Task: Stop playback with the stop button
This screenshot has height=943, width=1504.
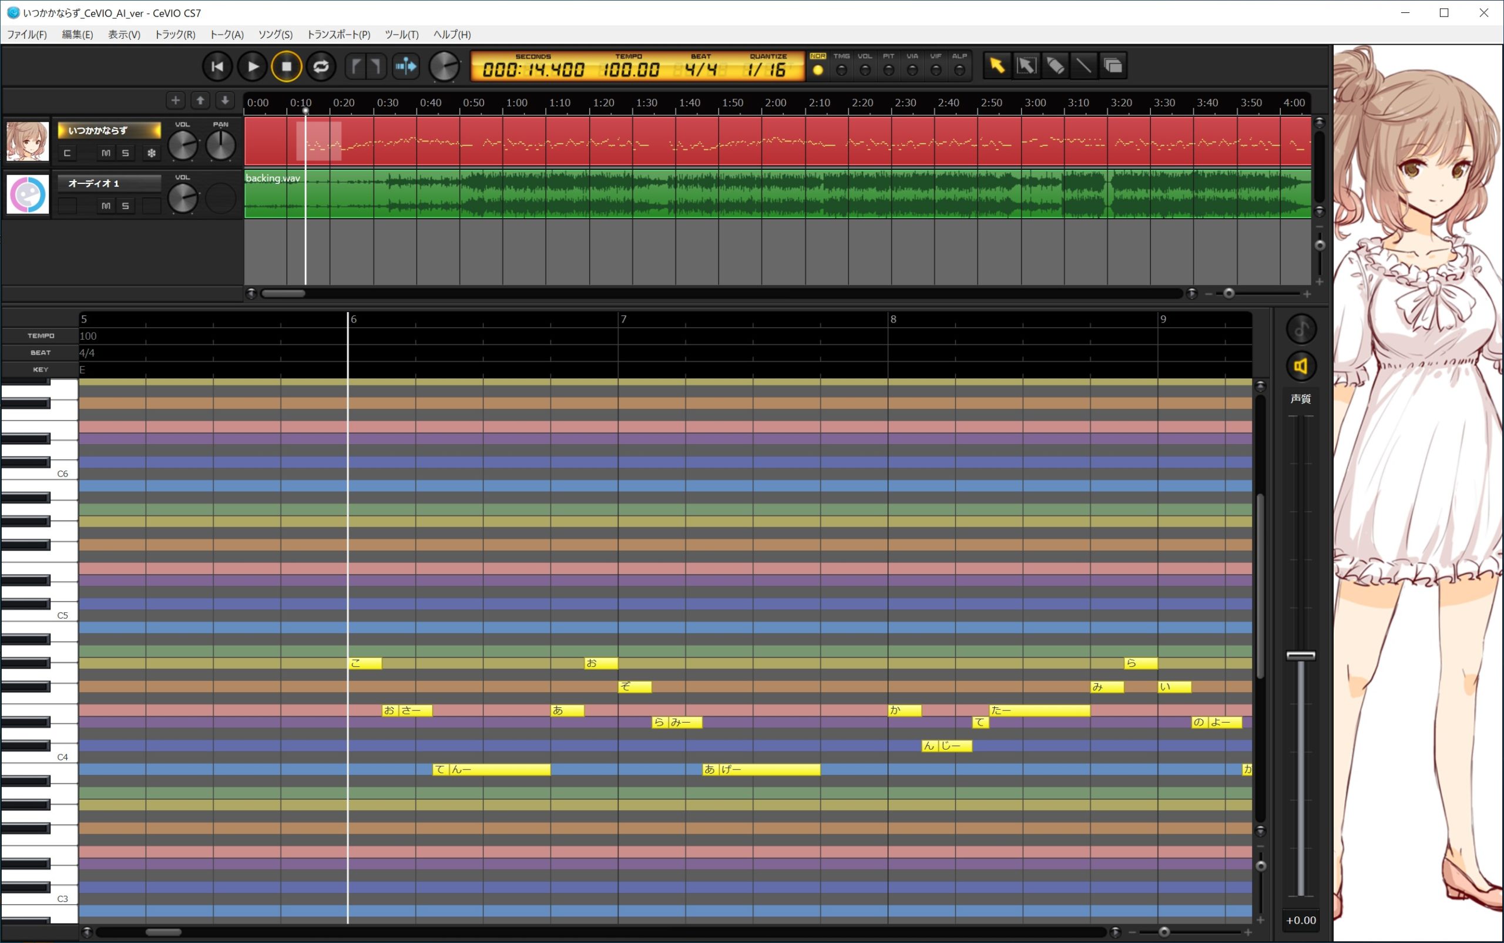Action: point(286,66)
